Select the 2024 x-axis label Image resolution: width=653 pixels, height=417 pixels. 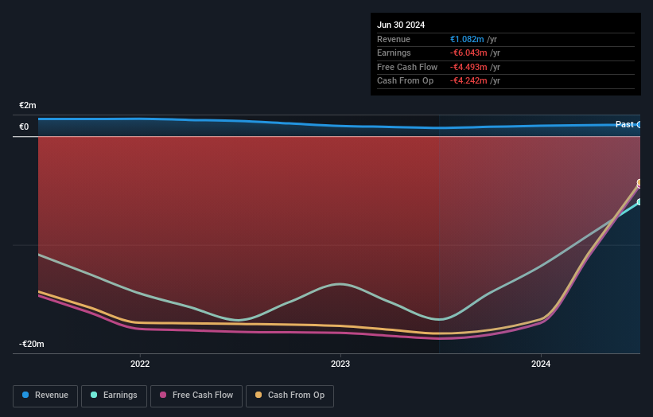click(x=541, y=364)
